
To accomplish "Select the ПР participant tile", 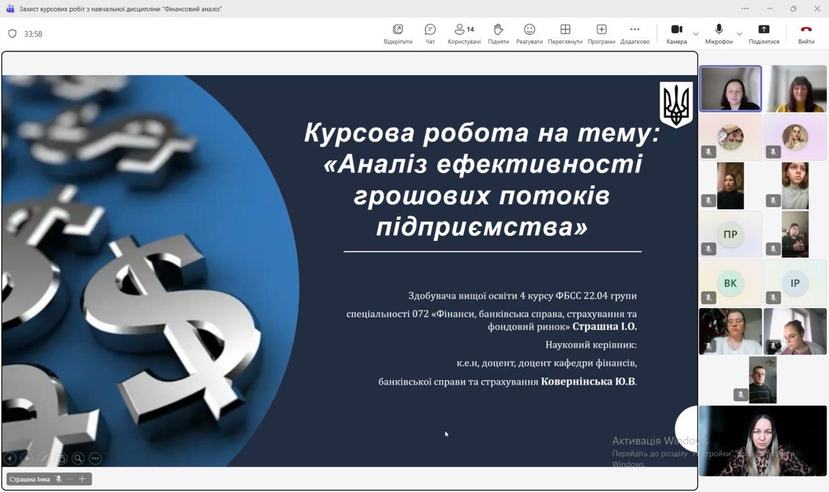I will [x=730, y=234].
